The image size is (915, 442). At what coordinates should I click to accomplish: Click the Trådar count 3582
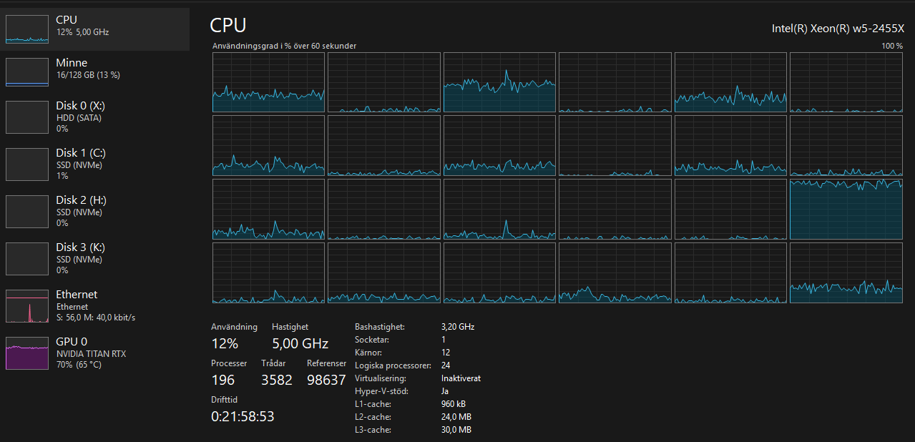pos(276,380)
